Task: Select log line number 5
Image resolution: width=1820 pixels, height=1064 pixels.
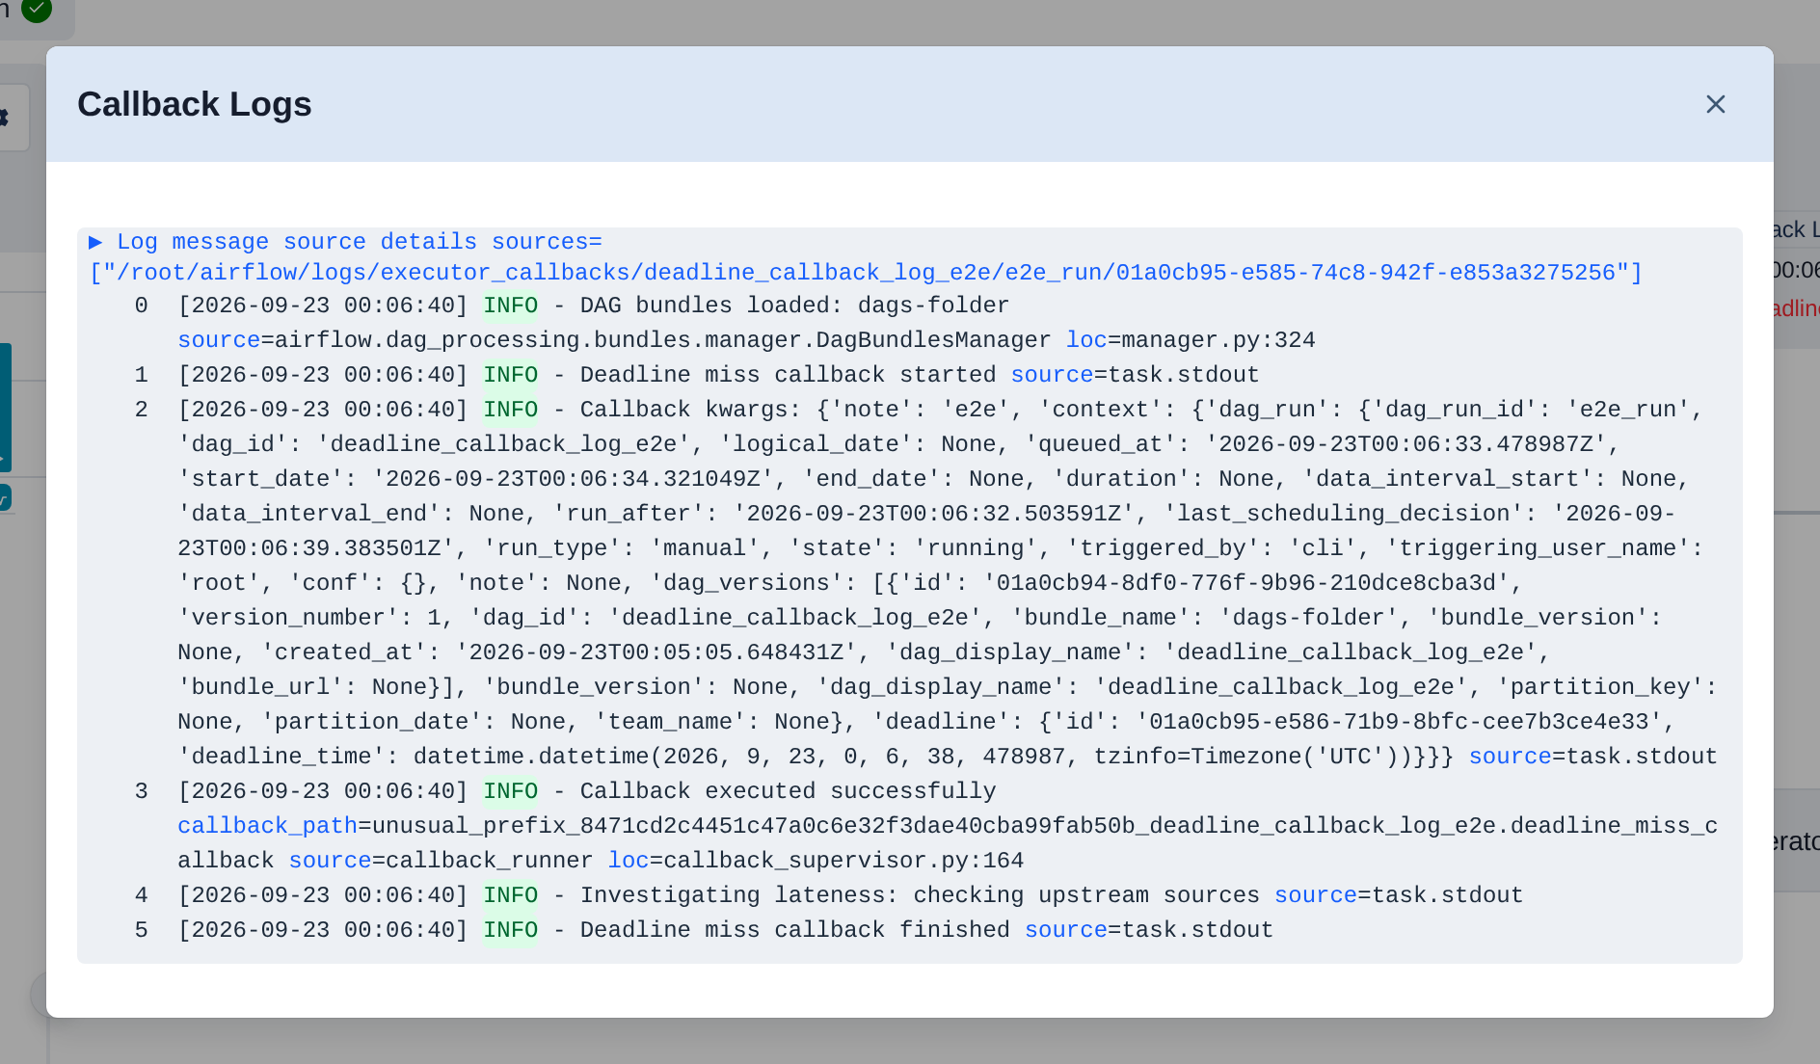Action: click(x=142, y=930)
